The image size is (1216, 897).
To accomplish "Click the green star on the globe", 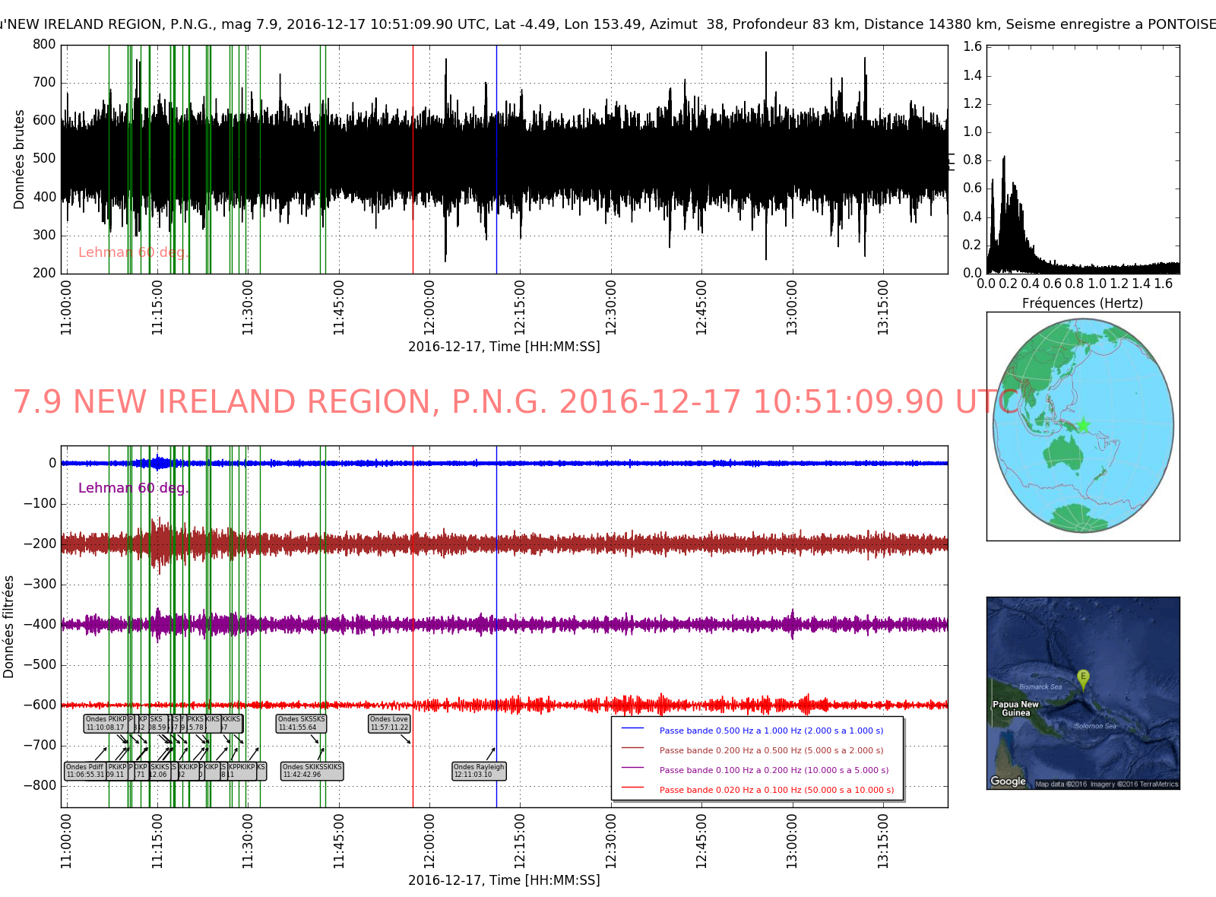I will (x=1083, y=425).
